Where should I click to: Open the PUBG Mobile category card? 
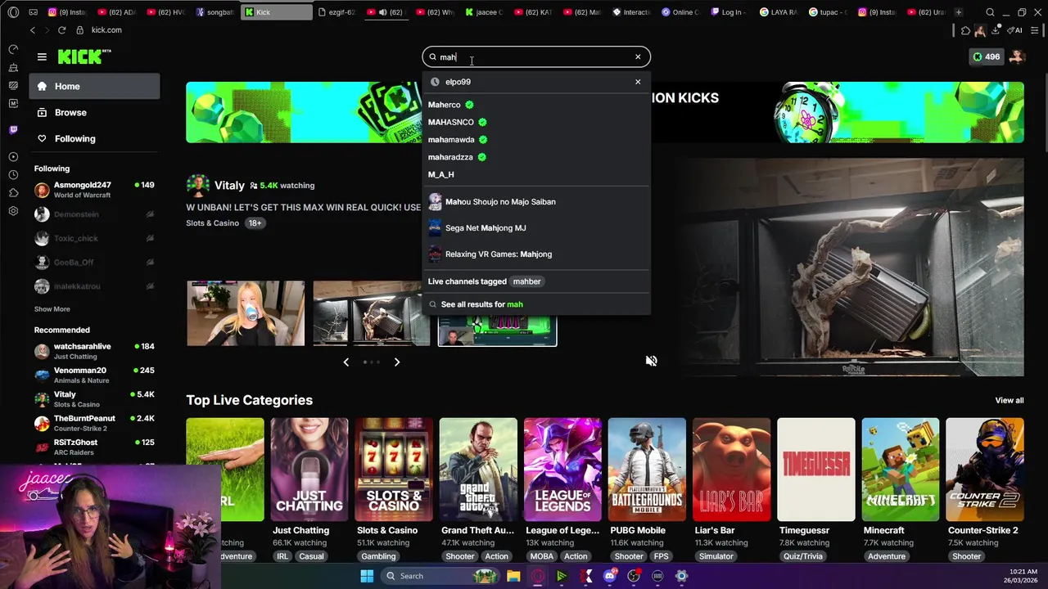click(x=647, y=470)
